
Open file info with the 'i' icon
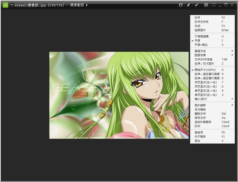click(x=188, y=5)
